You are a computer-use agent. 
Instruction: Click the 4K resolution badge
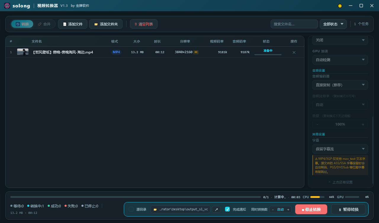(x=196, y=52)
